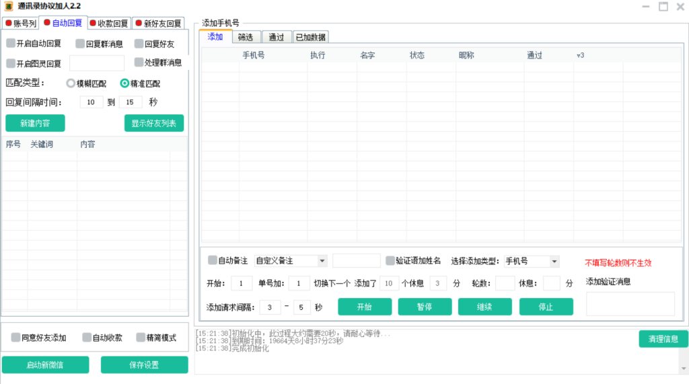
Task: Switch to the 账号列 tab
Action: tap(20, 24)
